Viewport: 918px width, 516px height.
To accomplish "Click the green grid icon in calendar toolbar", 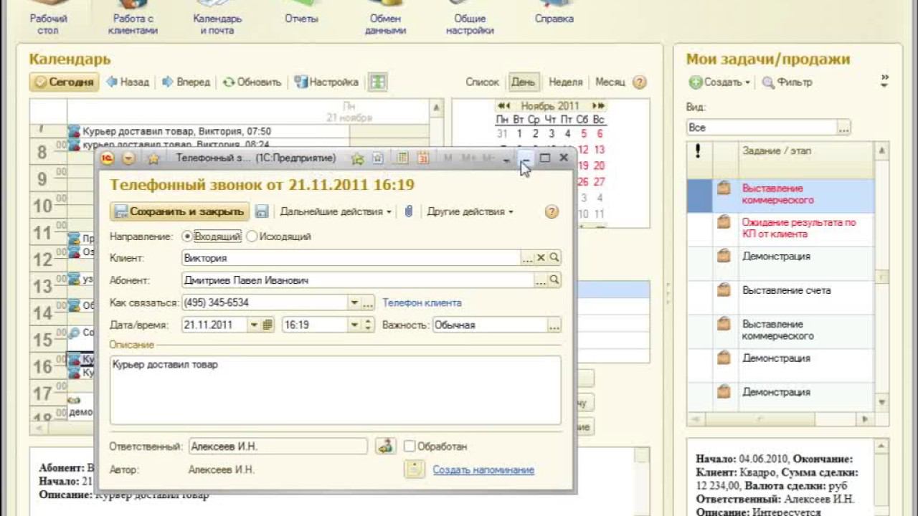I will (x=378, y=82).
